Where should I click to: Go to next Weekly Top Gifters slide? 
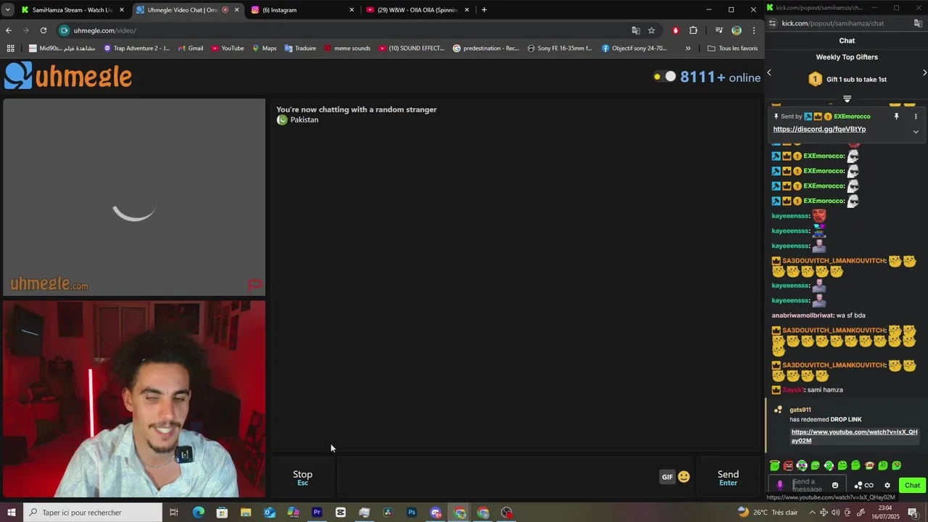click(924, 72)
